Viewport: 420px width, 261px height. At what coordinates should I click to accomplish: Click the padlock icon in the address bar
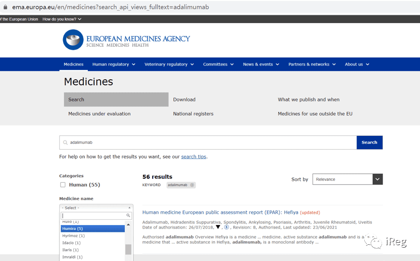pos(5,7)
